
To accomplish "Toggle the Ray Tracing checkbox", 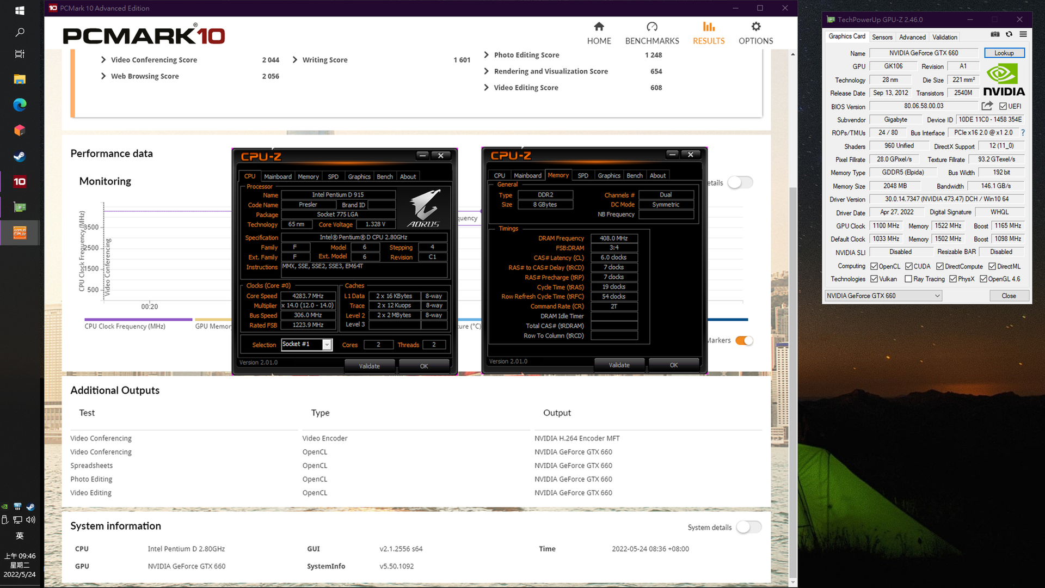I will 908,279.
